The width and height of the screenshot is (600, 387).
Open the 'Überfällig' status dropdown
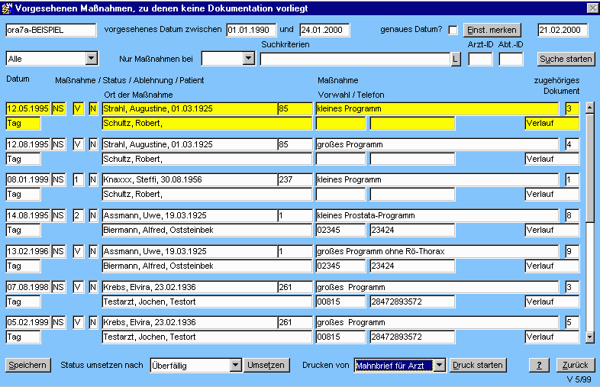[x=235, y=365]
